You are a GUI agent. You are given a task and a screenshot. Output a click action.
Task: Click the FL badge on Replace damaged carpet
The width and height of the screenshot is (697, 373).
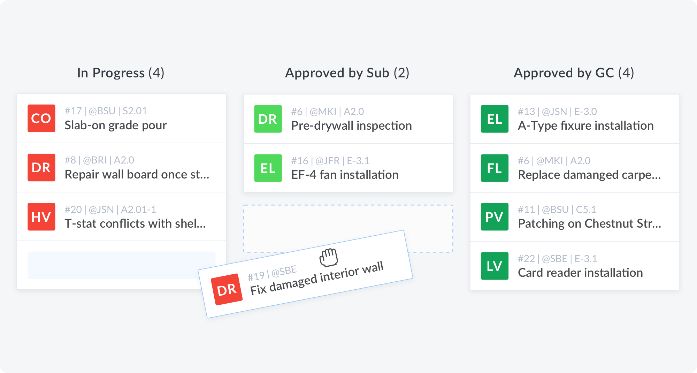(495, 168)
